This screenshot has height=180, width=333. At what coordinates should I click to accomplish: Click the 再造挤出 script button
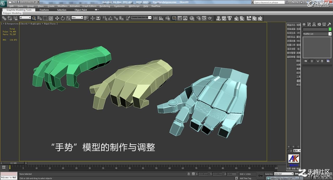291,25
